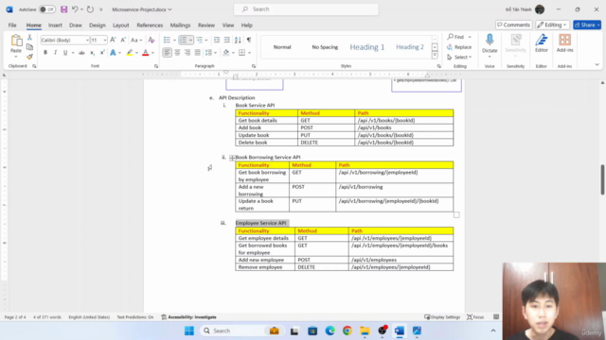
Task: Switch to the Insert tab
Action: pyautogui.click(x=55, y=25)
